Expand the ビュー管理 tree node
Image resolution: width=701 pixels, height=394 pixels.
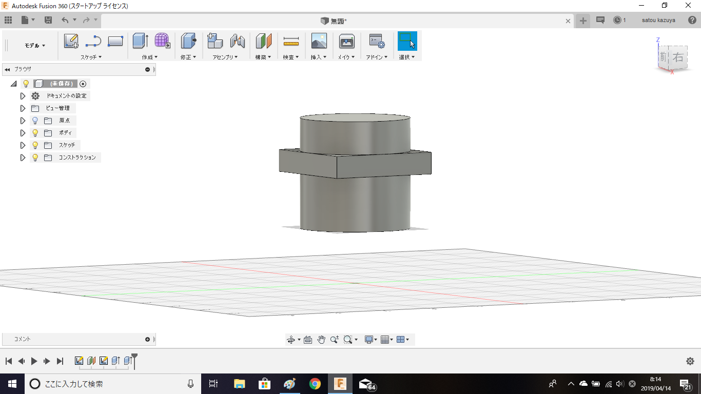click(23, 108)
